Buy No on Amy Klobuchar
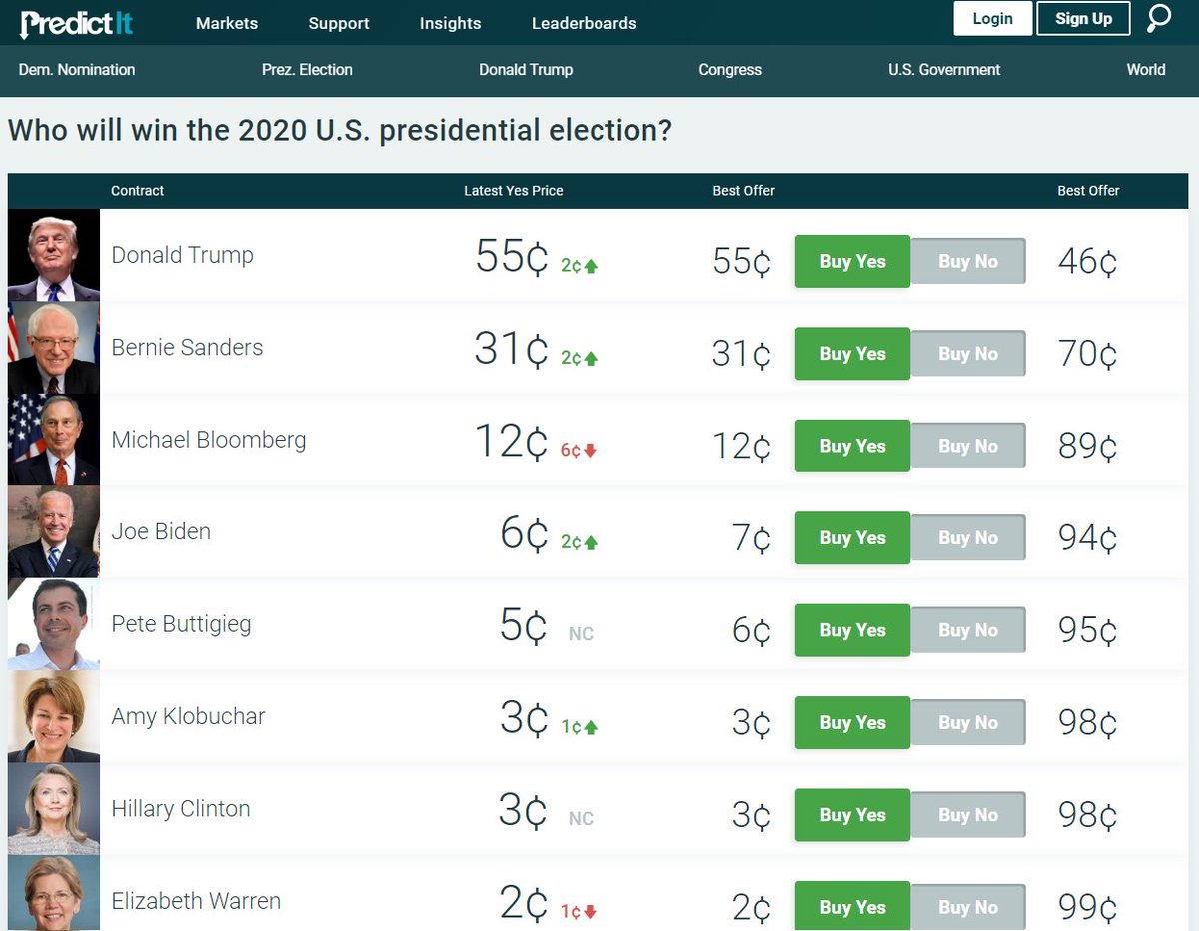Screen dimensions: 1199x931 coord(968,723)
